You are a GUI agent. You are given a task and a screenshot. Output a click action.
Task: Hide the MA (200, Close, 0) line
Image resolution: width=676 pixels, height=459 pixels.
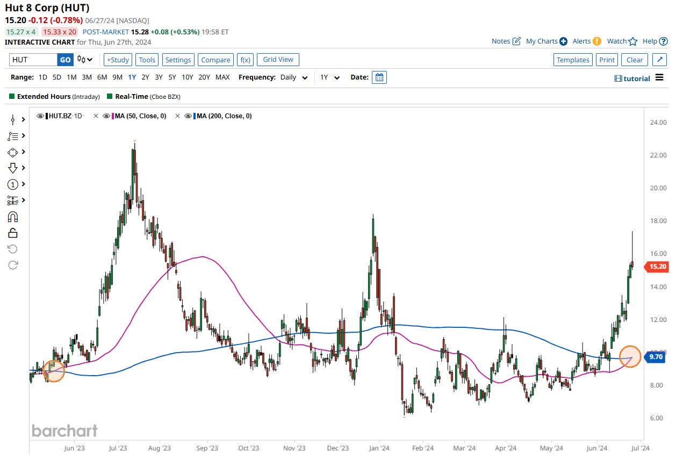[188, 116]
